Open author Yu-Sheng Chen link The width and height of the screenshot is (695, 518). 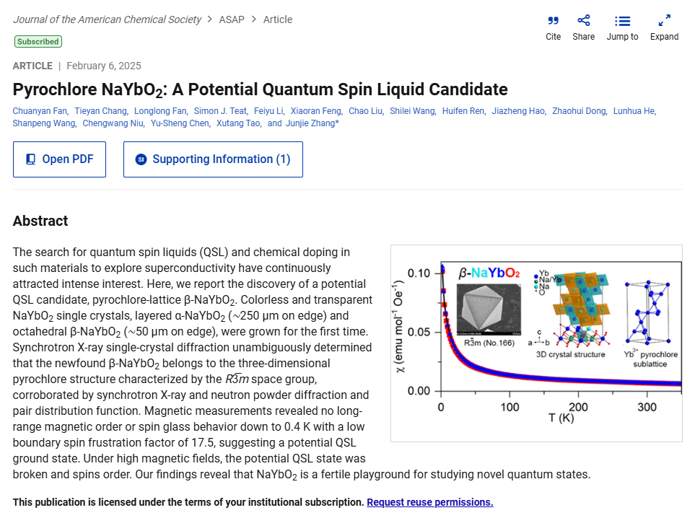pyautogui.click(x=180, y=123)
